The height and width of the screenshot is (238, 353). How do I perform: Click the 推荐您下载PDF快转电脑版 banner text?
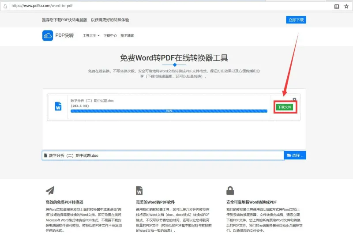(x=86, y=20)
